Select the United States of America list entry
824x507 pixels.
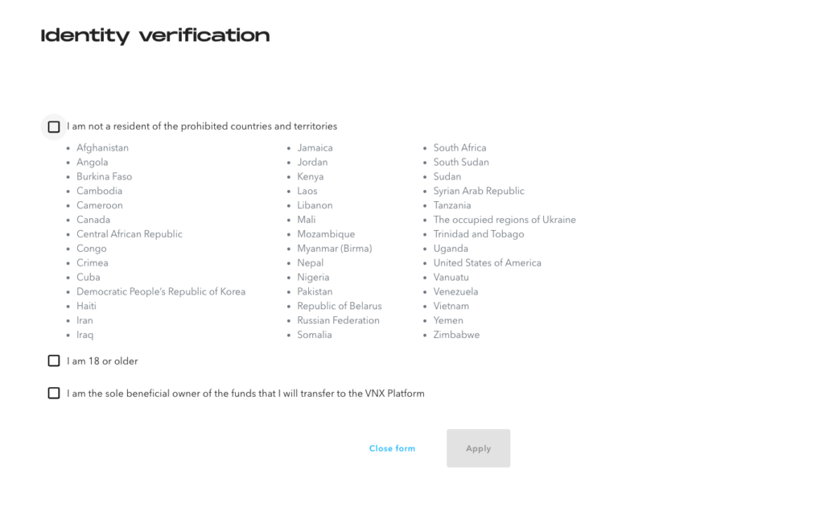[487, 263]
